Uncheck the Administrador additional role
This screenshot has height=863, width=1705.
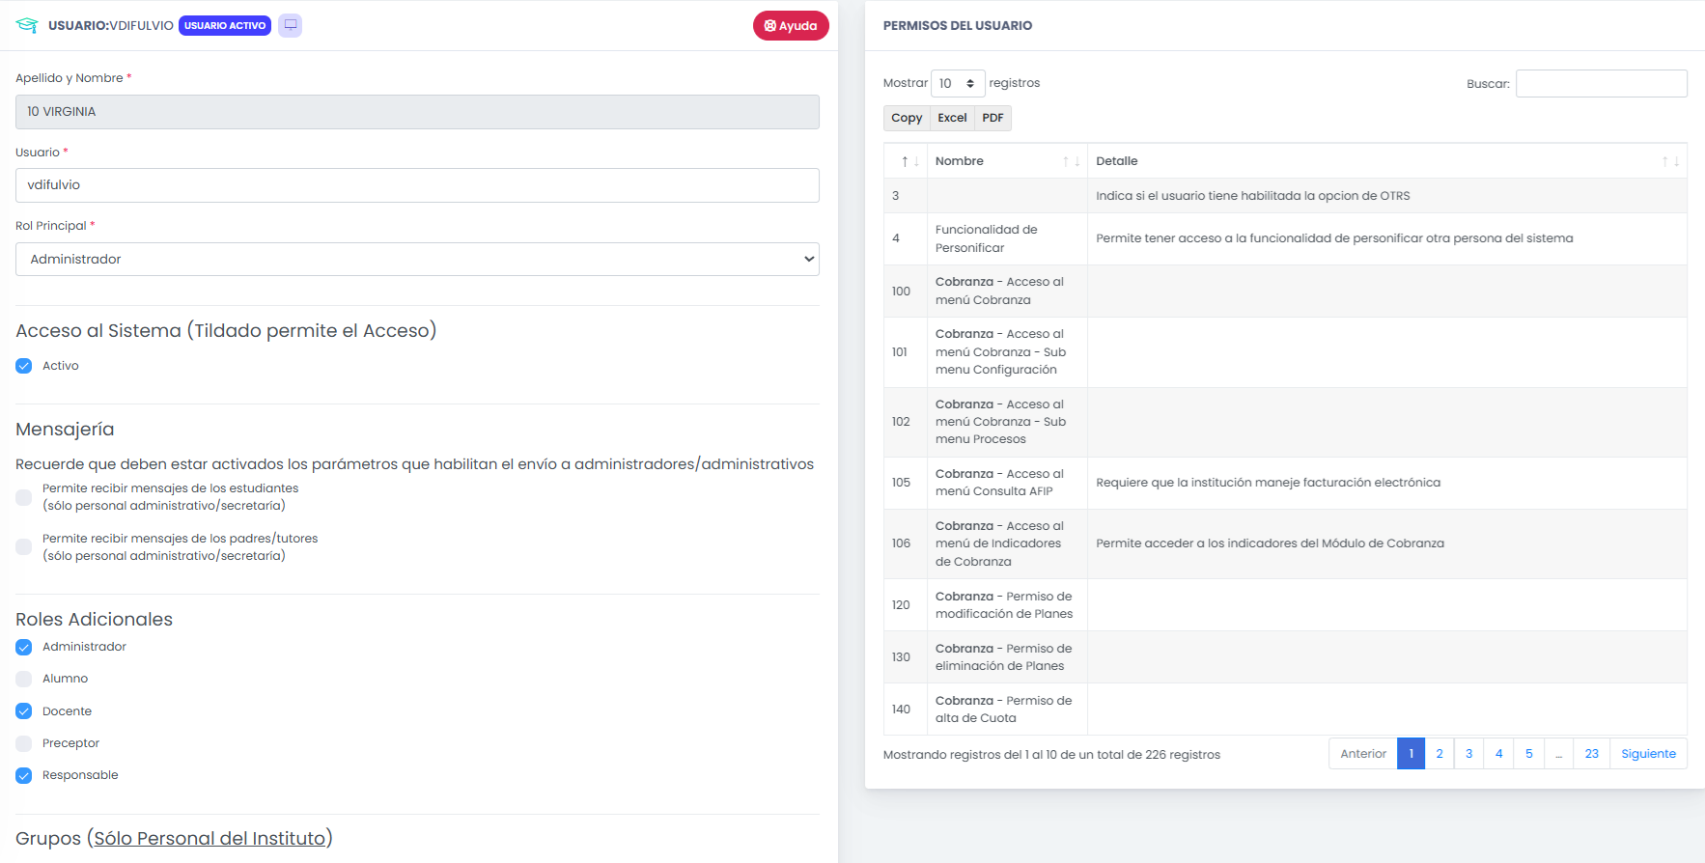(x=24, y=647)
